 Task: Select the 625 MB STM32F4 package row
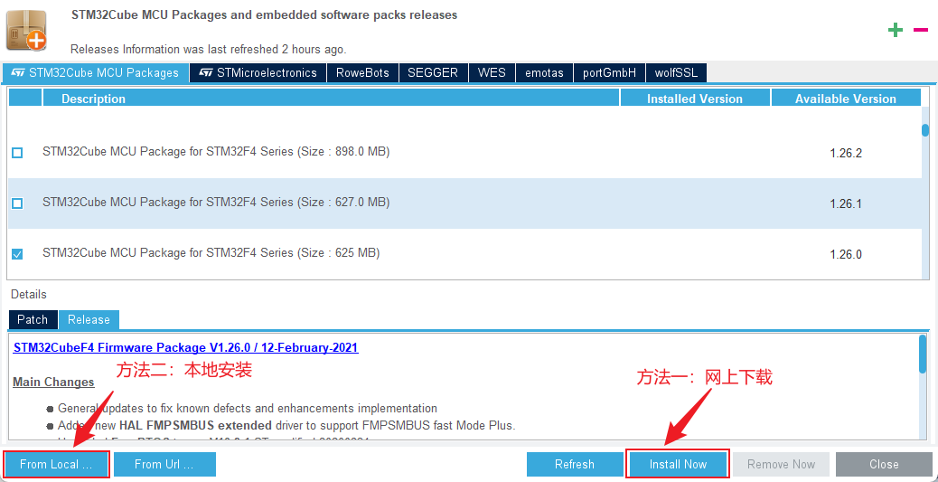pos(464,254)
